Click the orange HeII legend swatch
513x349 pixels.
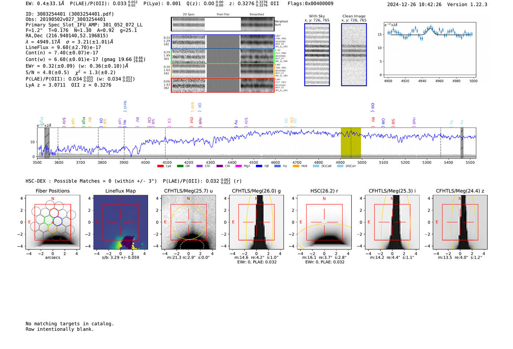pos(296,166)
